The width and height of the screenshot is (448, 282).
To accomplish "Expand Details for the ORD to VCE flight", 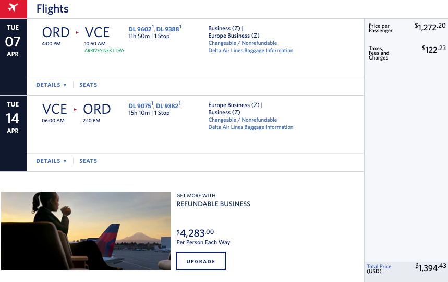I will click(51, 85).
